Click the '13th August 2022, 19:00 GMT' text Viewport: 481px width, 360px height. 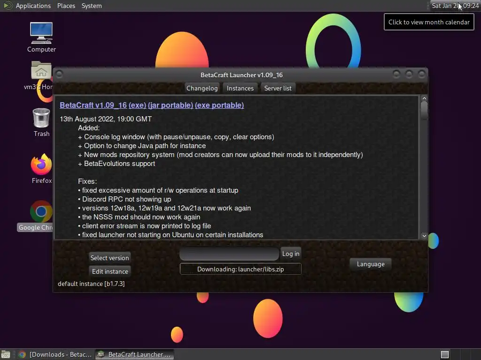[106, 119]
